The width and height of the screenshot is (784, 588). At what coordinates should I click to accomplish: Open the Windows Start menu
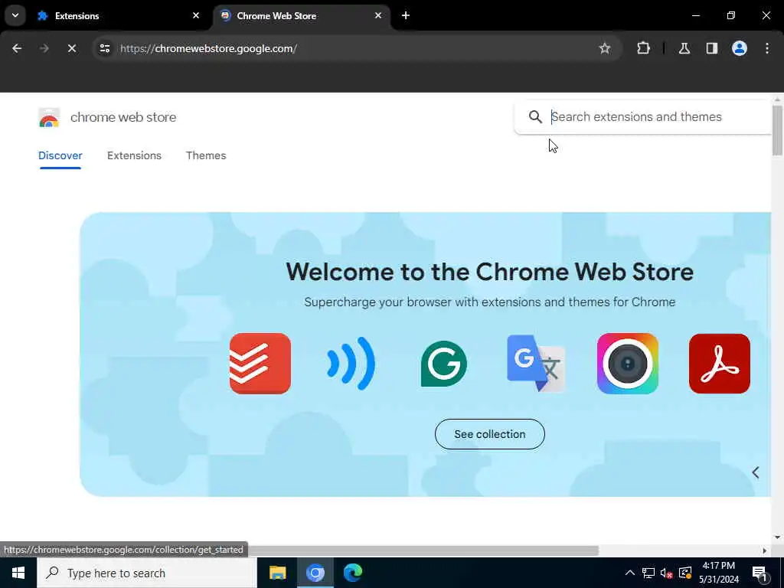pos(18,573)
